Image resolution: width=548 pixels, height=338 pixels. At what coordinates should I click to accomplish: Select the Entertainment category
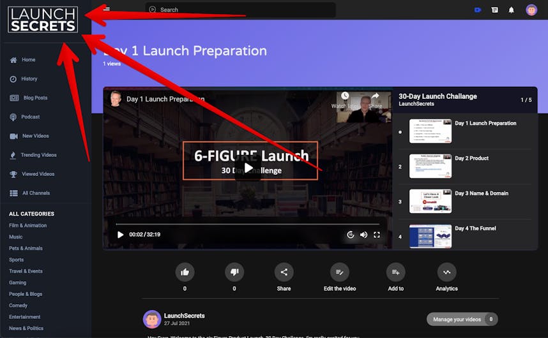pos(25,317)
